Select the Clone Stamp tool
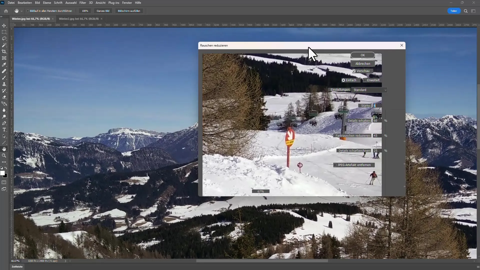The width and height of the screenshot is (480, 270). [x=4, y=84]
